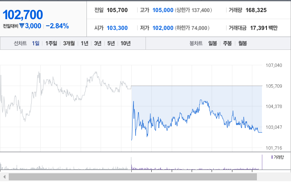This screenshot has height=187, width=291.
Task: Click the left scroll arrow icon
Action: pos(5,177)
